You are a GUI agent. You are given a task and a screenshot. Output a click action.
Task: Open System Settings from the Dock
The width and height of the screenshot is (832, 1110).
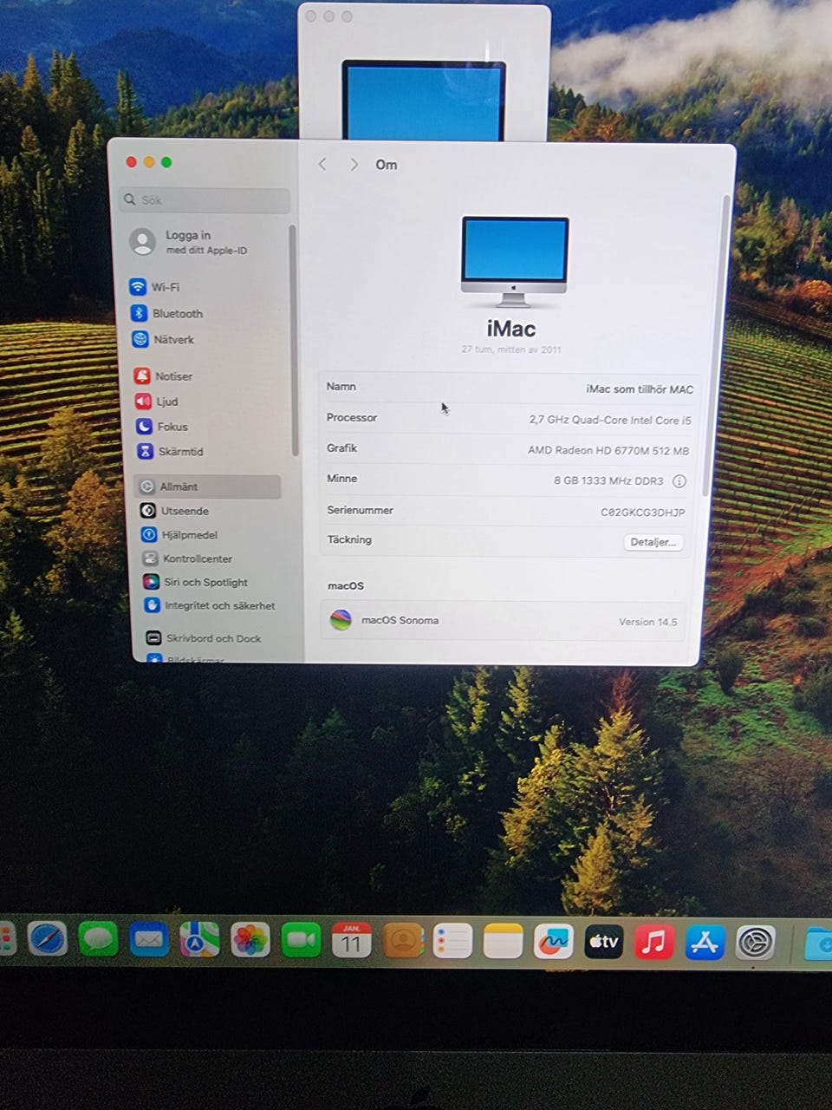pos(756,943)
